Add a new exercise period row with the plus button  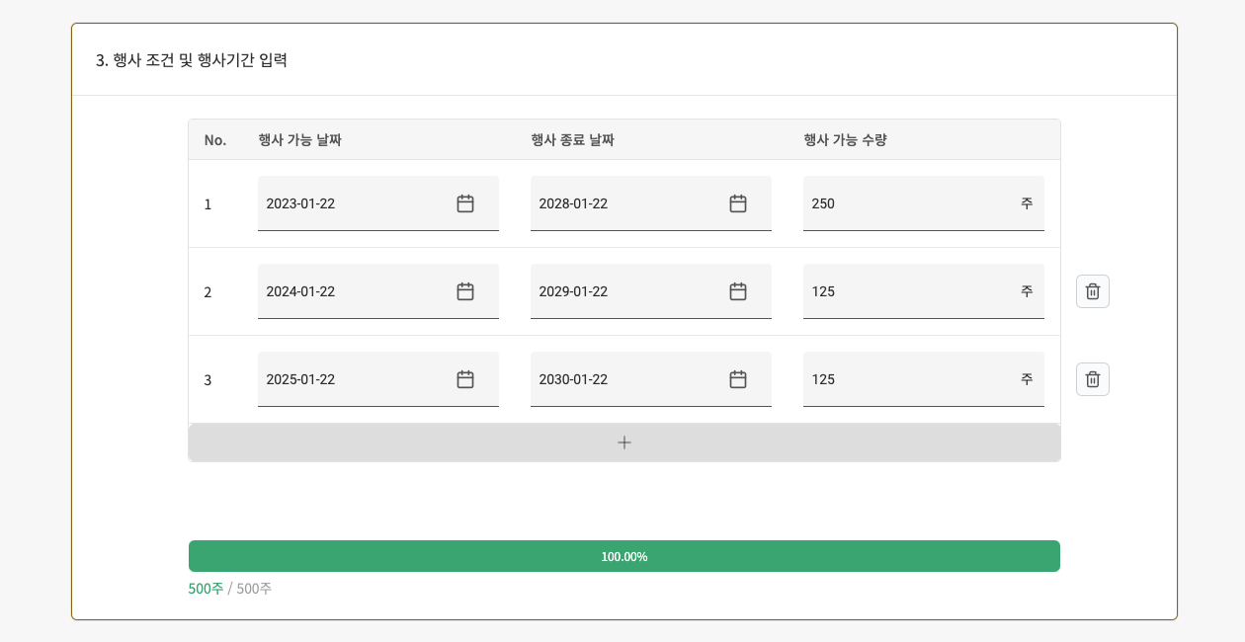(x=623, y=442)
